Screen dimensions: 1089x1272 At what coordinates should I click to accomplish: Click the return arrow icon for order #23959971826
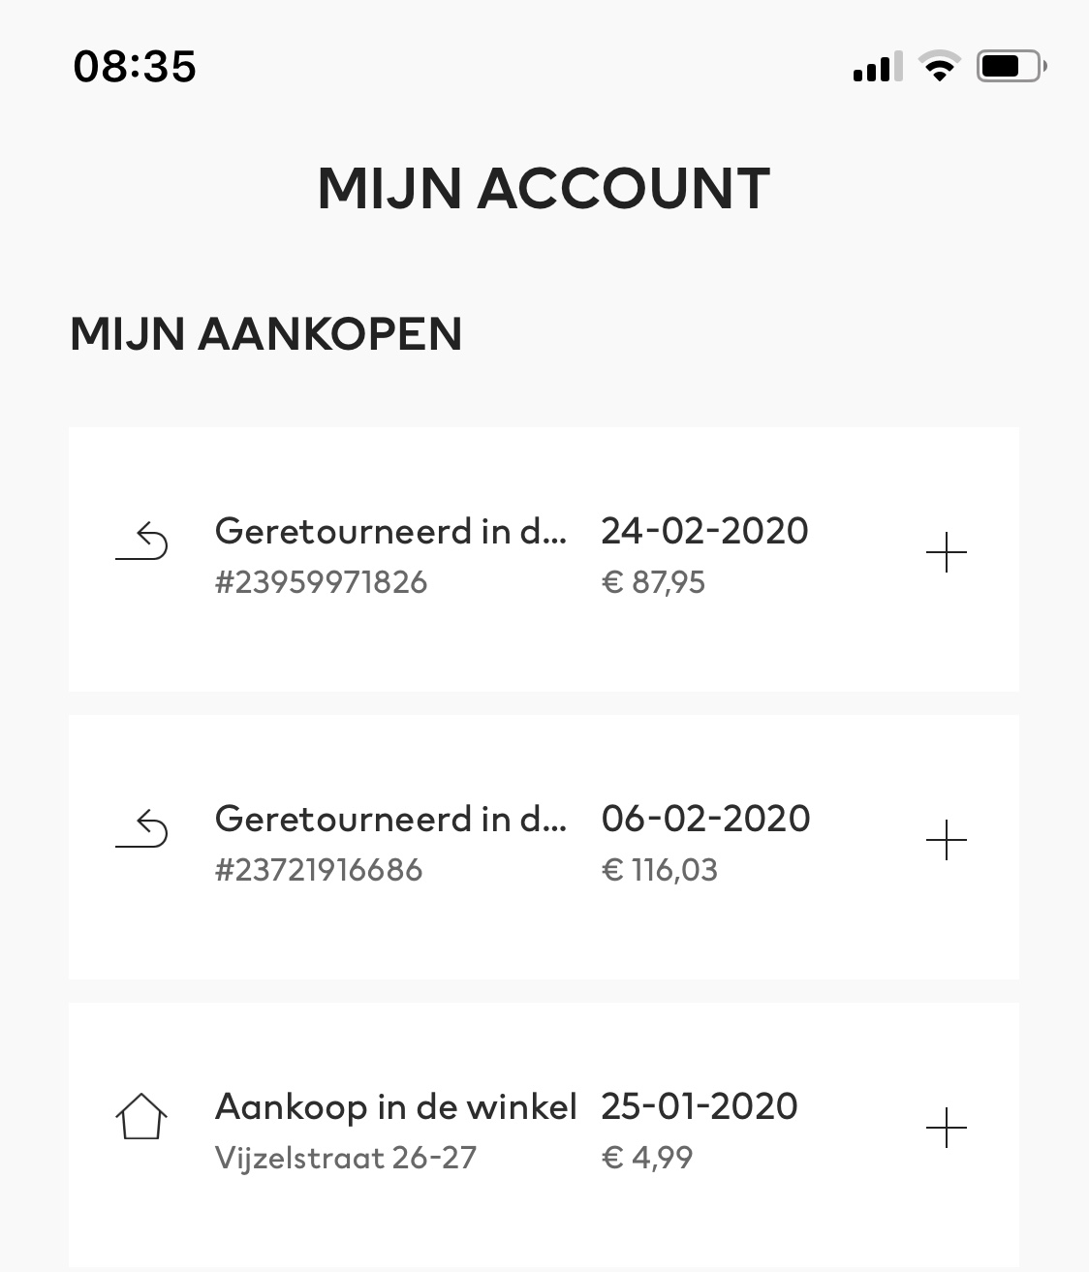tap(141, 542)
